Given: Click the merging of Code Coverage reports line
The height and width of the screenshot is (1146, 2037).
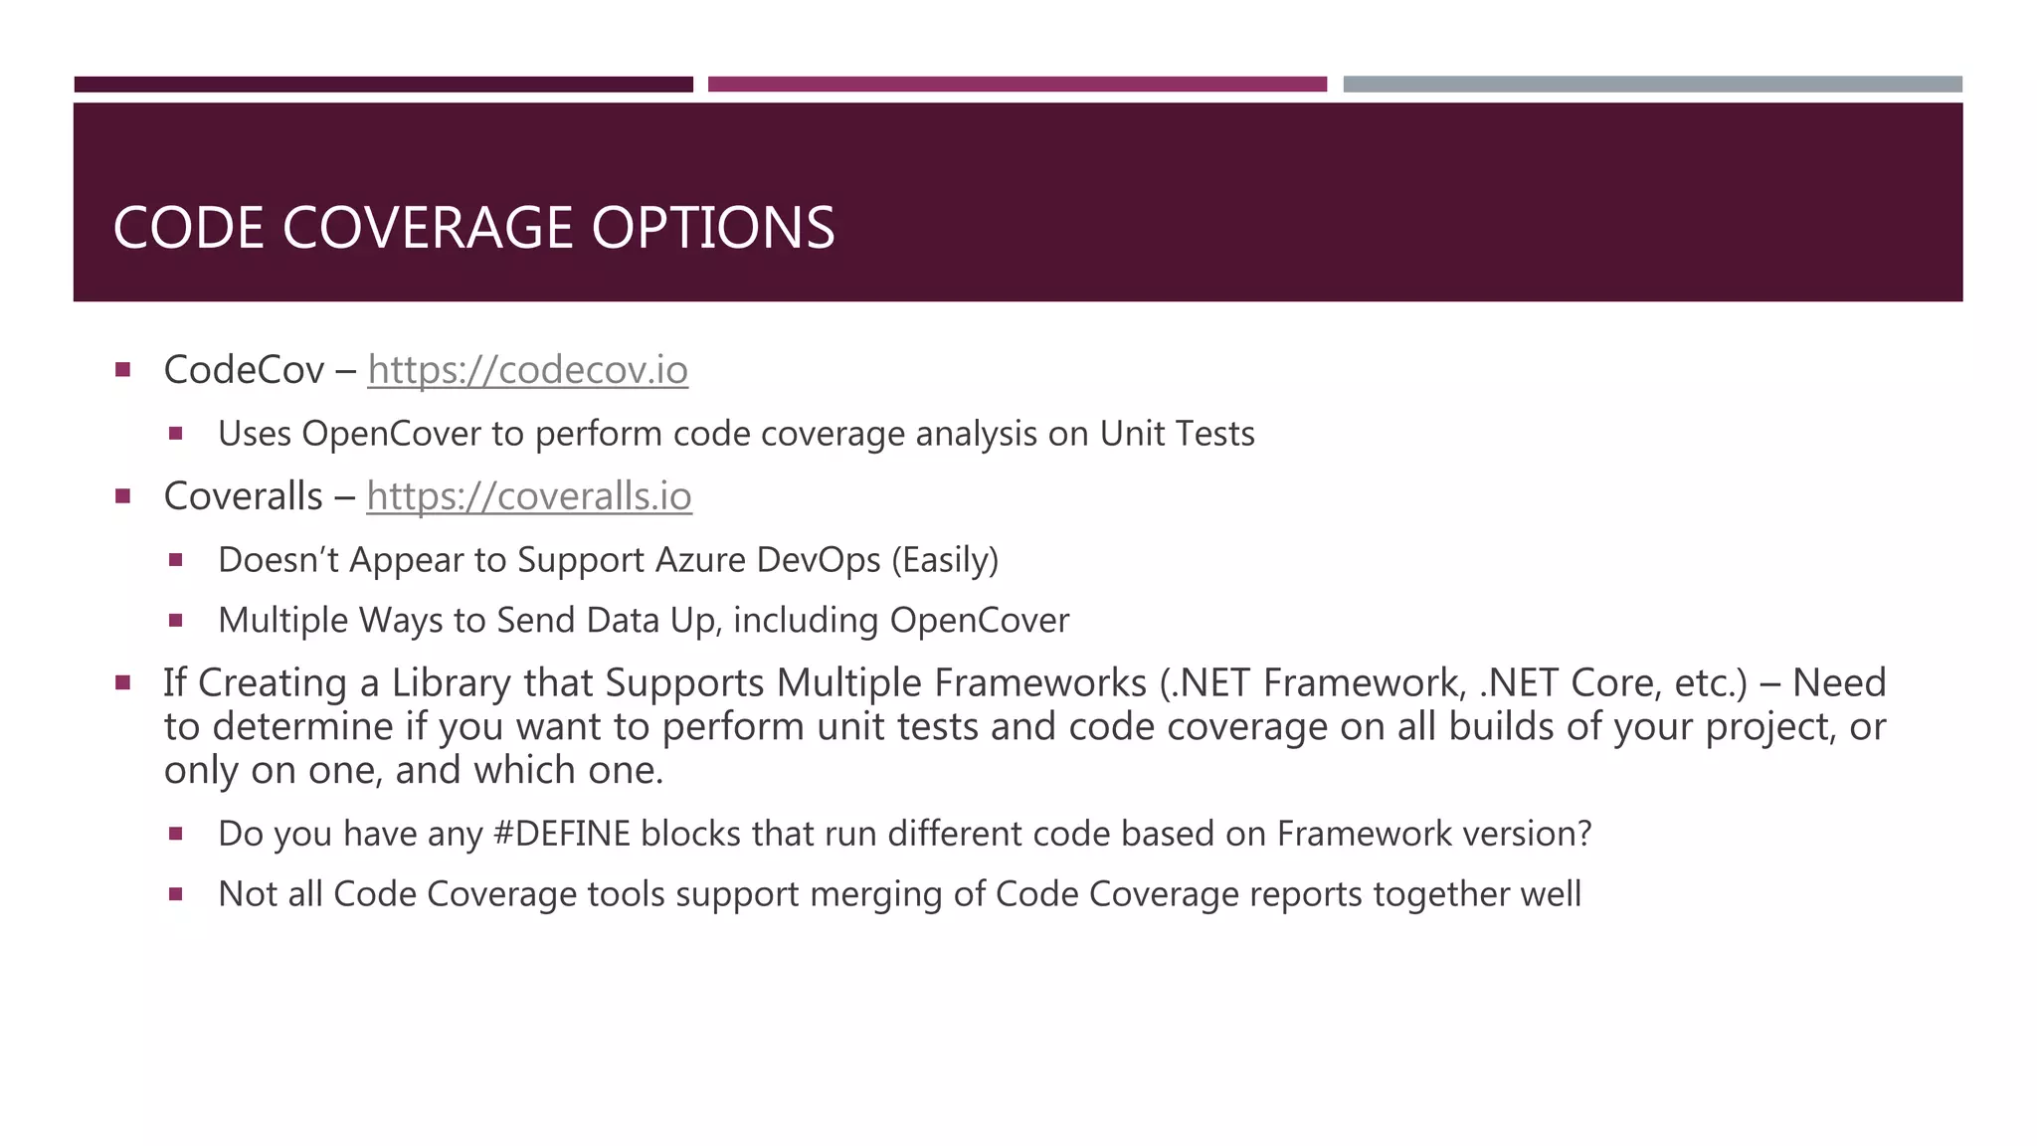Looking at the screenshot, I should 899,894.
